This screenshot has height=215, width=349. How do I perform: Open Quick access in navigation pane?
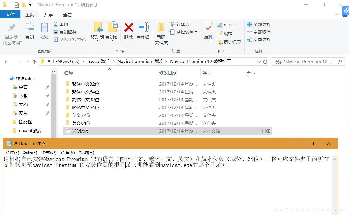click(22, 78)
